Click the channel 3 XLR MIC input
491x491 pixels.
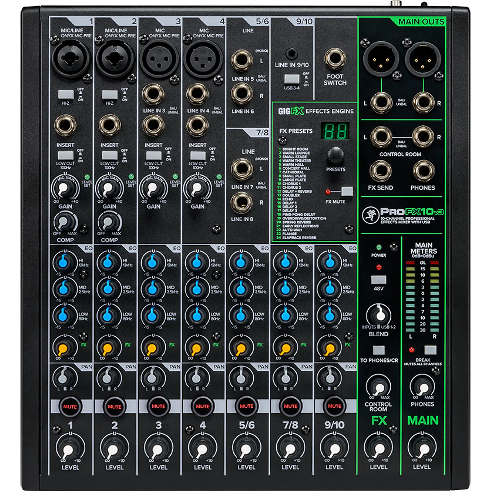pyautogui.click(x=159, y=58)
